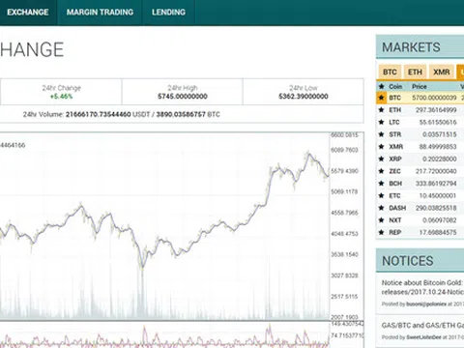Select the LTC coin name in markets
The height and width of the screenshot is (348, 464).
coord(394,122)
